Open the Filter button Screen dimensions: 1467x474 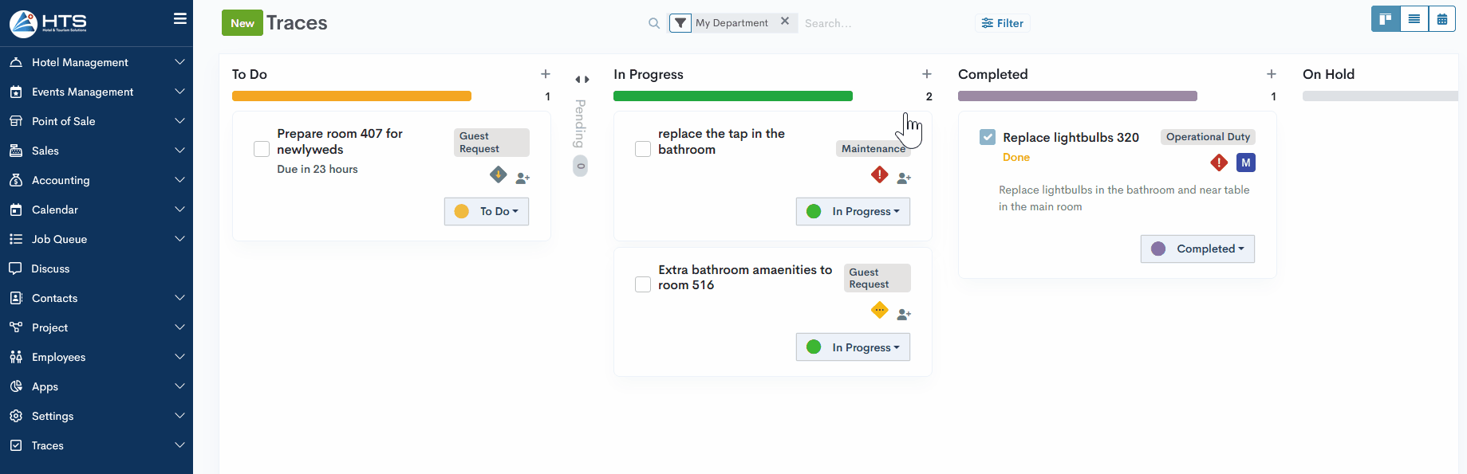click(1002, 23)
